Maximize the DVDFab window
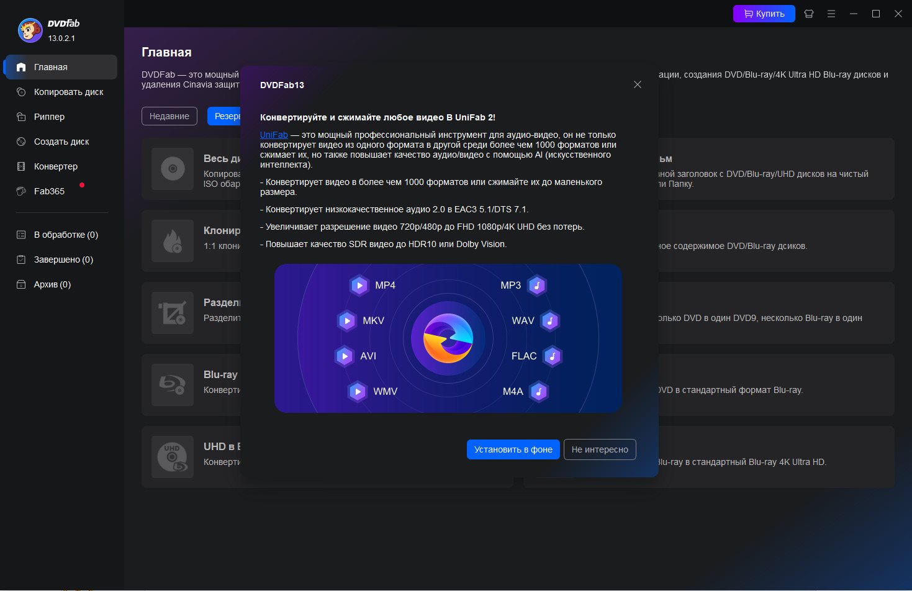The height and width of the screenshot is (591, 912). 876,14
